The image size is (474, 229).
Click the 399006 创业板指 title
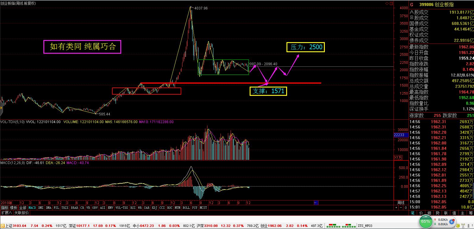[437, 5]
